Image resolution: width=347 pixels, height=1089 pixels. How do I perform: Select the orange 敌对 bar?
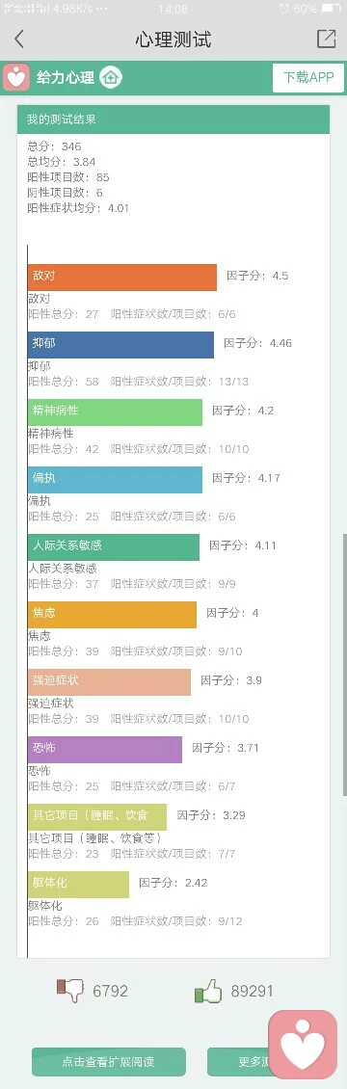(x=122, y=278)
